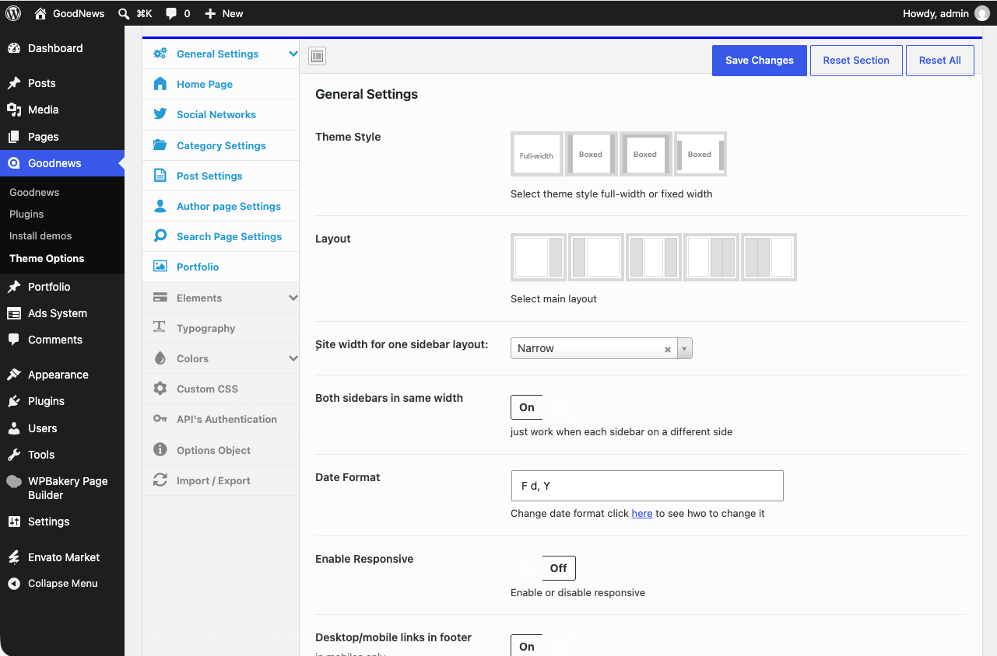This screenshot has height=656, width=997.
Task: Open the Author page Settings tab
Action: pyautogui.click(x=221, y=206)
